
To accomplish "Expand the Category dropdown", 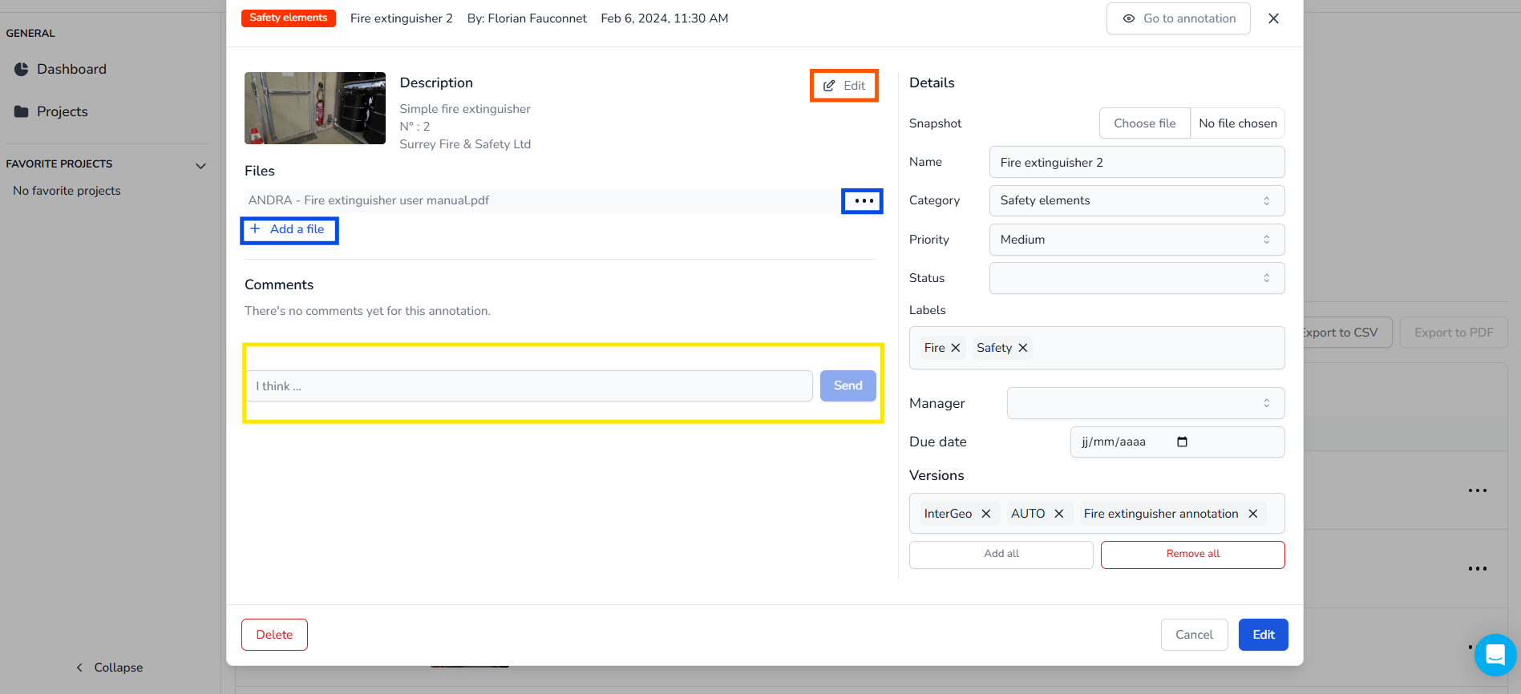I will tap(1136, 200).
